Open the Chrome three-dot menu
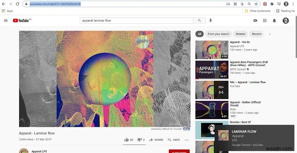 pyautogui.click(x=293, y=4)
